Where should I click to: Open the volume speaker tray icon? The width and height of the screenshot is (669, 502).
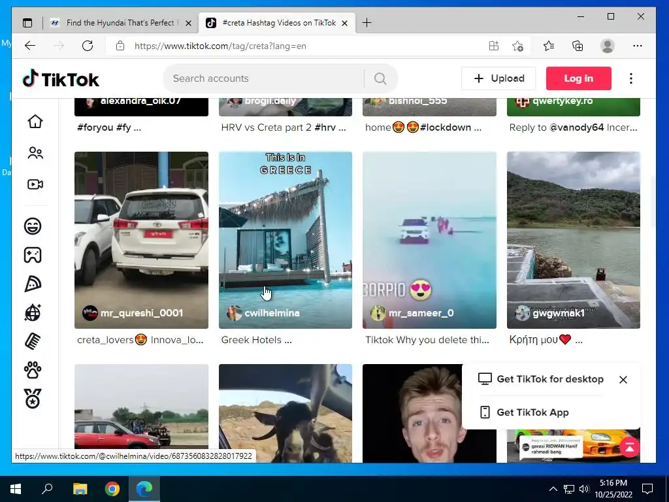(583, 489)
